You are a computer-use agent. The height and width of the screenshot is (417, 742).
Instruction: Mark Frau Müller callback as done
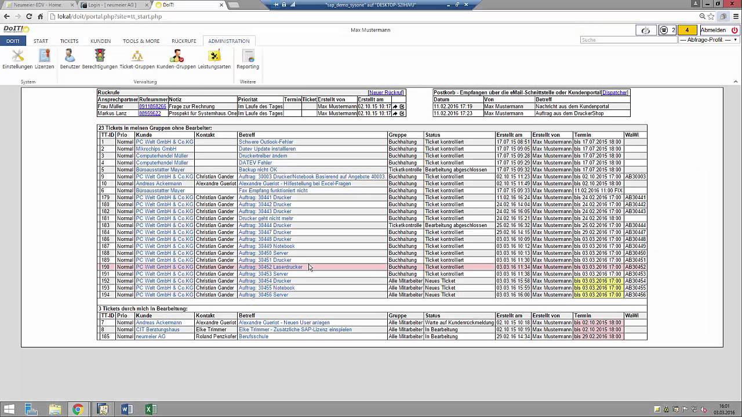402,107
